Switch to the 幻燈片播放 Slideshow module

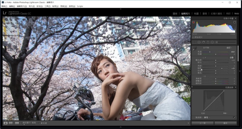click(216, 14)
